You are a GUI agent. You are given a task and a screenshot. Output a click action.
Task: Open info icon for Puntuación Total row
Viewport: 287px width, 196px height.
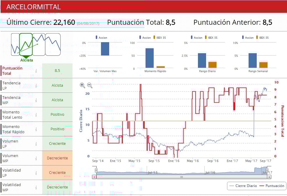coord(36,71)
